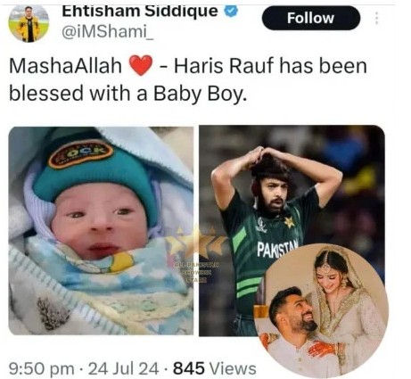Follow the Ehtisham Siddique account
This screenshot has height=379, width=411.
311,18
